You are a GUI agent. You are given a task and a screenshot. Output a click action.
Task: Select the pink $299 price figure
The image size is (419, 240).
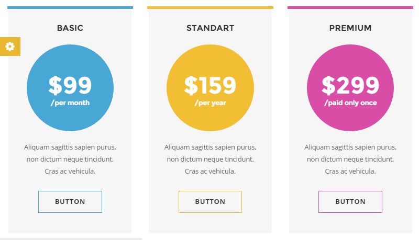[350, 85]
